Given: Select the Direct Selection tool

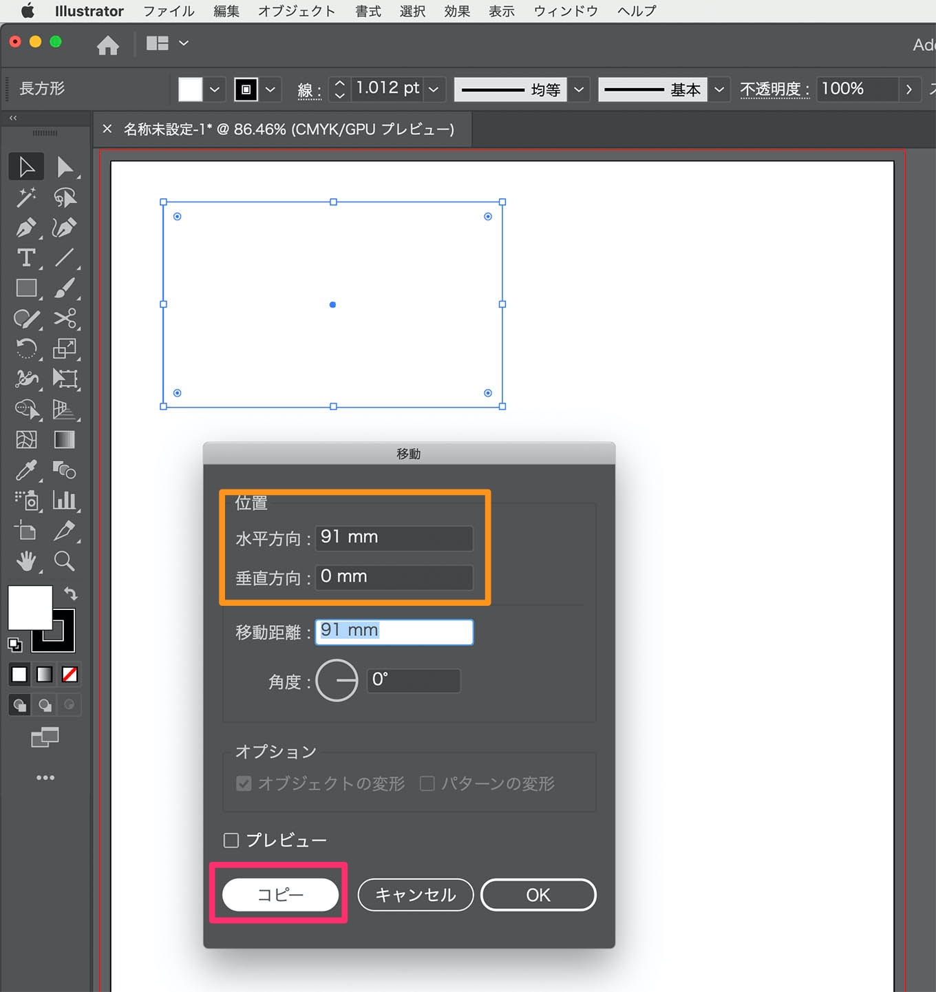Looking at the screenshot, I should [65, 167].
